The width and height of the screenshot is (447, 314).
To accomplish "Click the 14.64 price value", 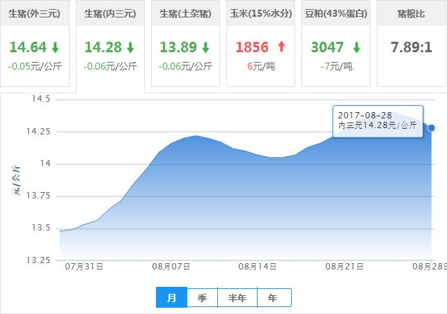I will pyautogui.click(x=28, y=47).
